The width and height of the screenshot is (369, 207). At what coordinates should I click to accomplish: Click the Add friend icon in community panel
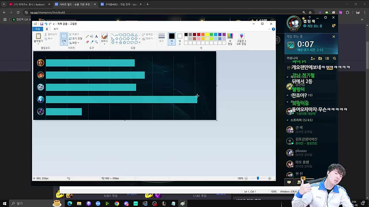[x=313, y=58]
